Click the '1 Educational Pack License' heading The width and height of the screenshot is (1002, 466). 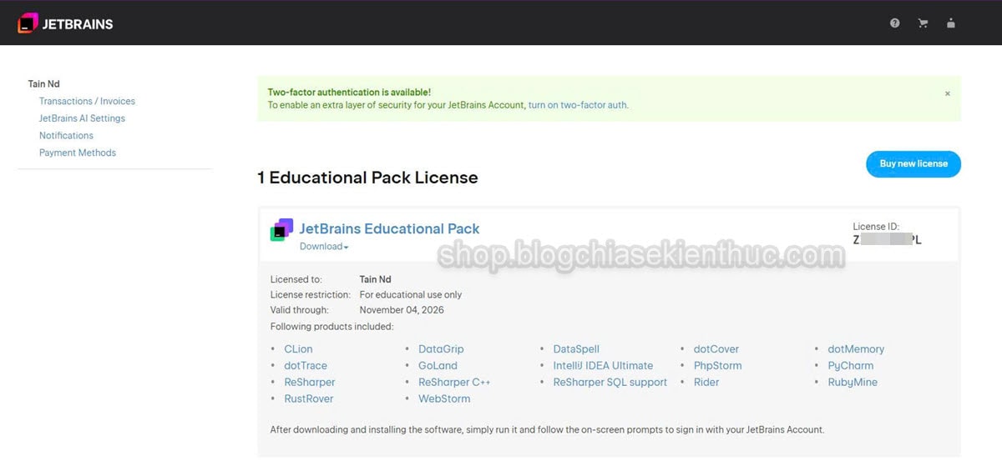click(x=367, y=178)
